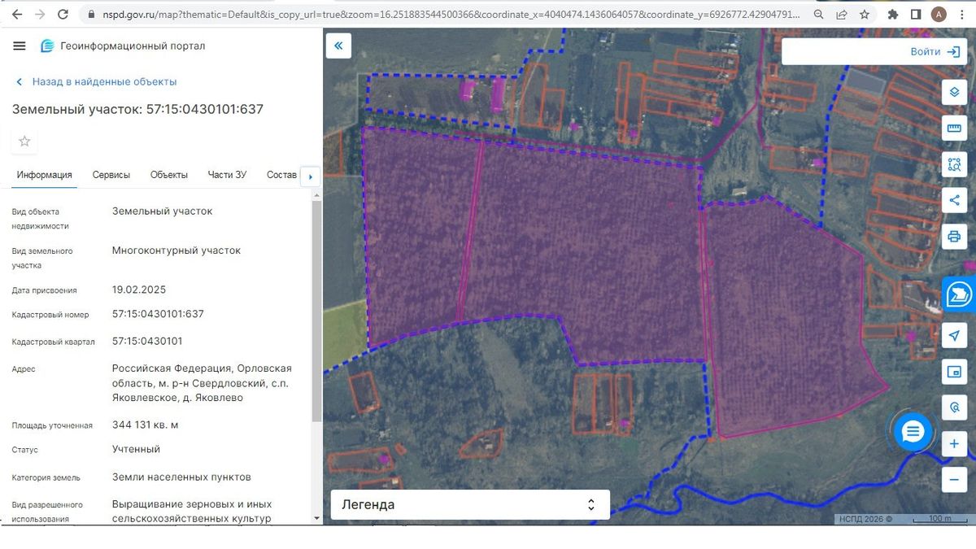Share the current map view
This screenshot has height=549, width=976.
[954, 200]
